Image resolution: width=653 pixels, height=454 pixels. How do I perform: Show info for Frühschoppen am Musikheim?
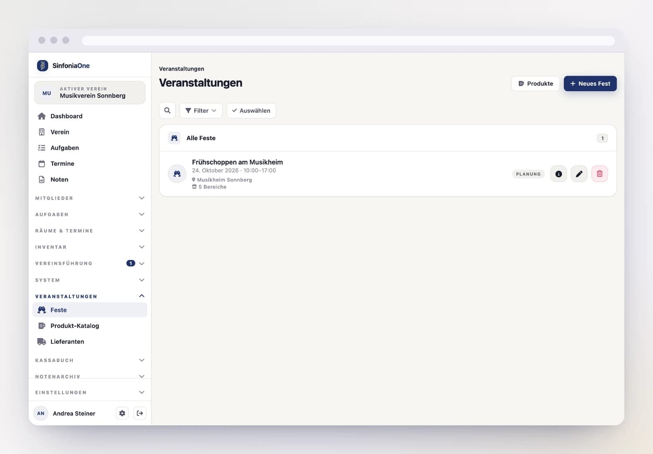coord(559,174)
